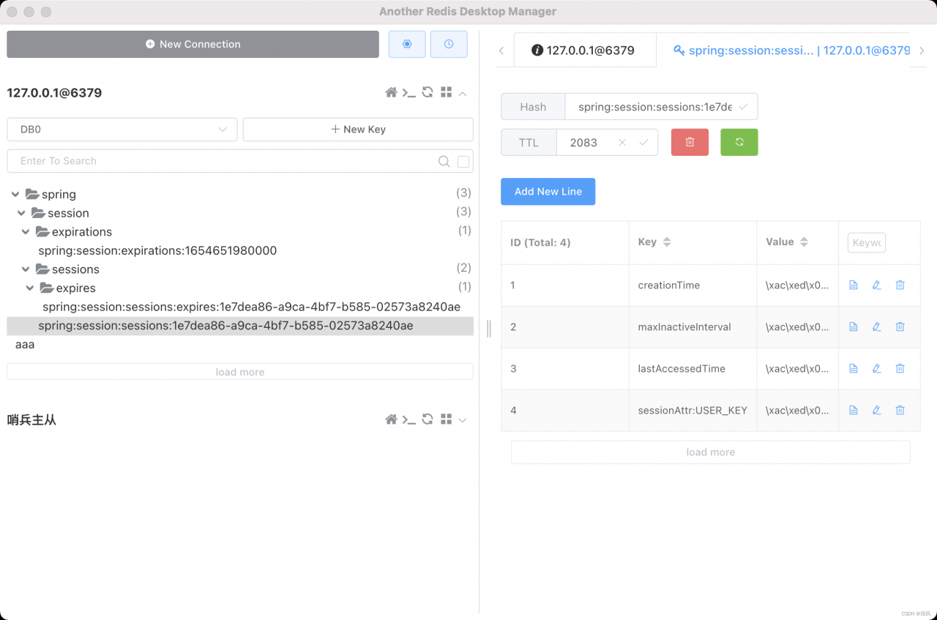Confirm the TTL with its check icon

coord(643,143)
